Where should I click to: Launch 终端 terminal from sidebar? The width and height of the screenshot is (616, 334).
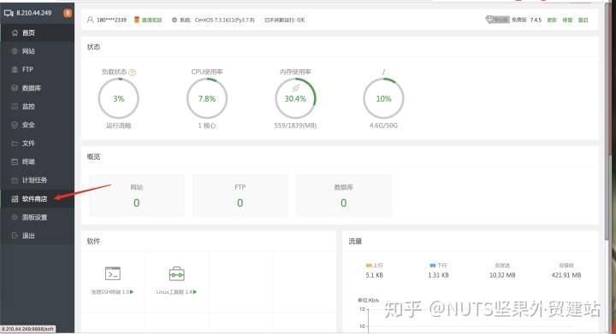(37, 162)
